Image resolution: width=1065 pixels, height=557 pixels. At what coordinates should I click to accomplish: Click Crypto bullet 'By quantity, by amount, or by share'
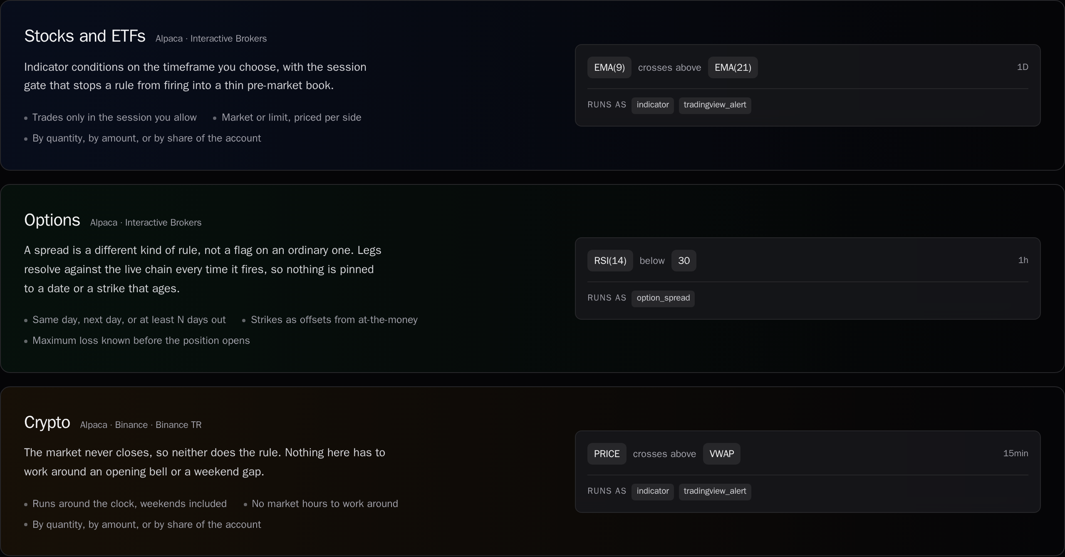(146, 525)
